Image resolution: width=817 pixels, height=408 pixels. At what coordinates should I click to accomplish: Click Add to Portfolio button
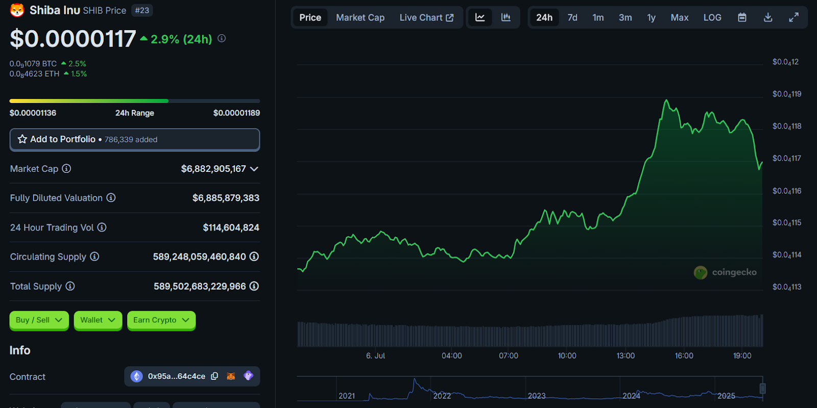[135, 139]
